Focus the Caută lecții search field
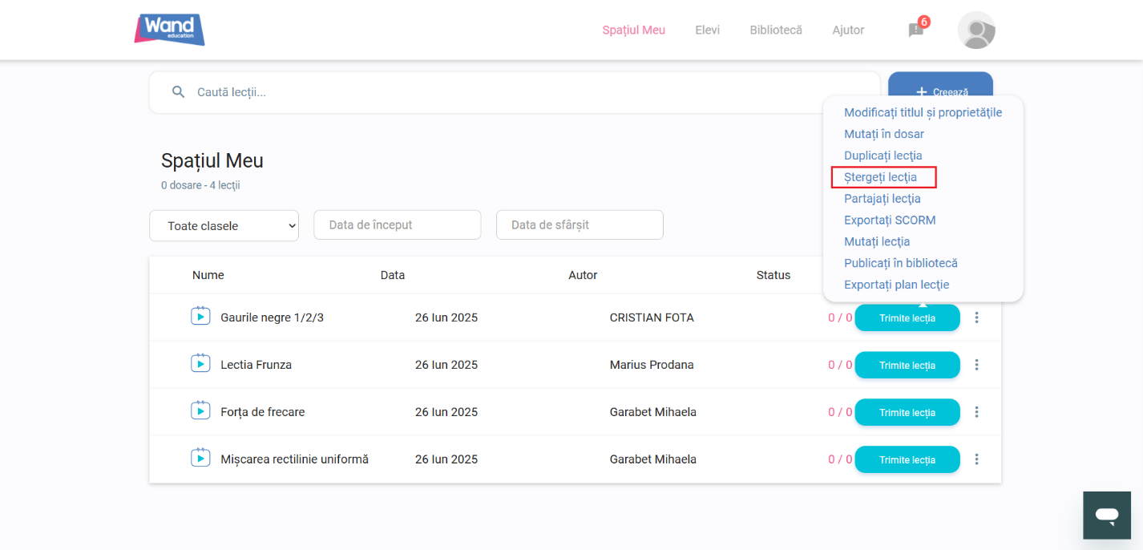 [x=513, y=92]
